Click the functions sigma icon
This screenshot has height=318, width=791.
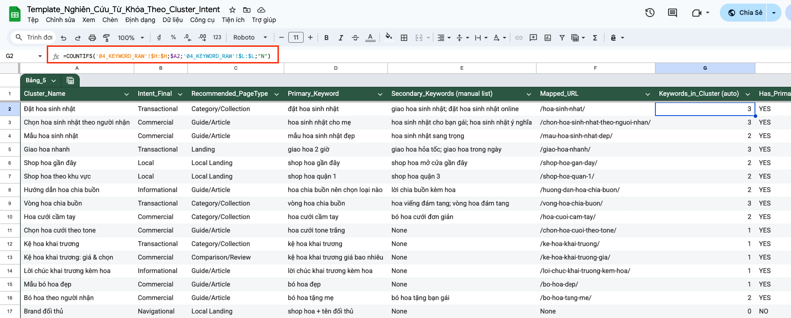click(x=595, y=38)
